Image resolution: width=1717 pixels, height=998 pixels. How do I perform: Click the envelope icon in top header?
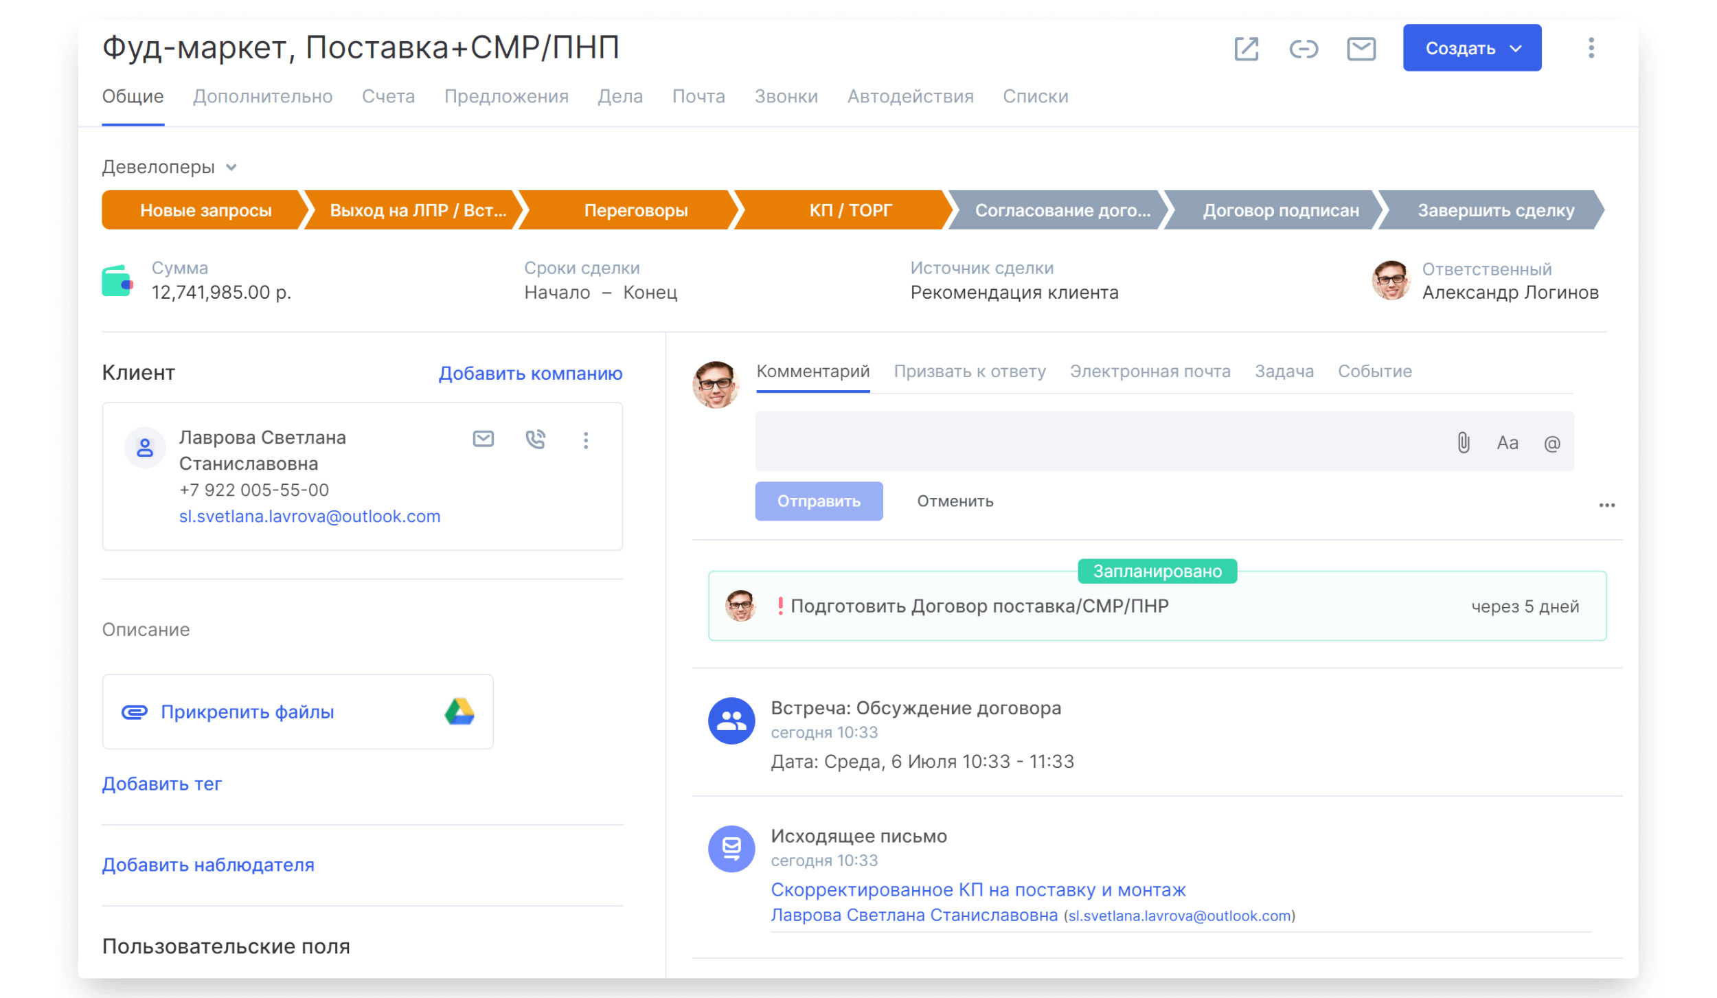point(1361,49)
